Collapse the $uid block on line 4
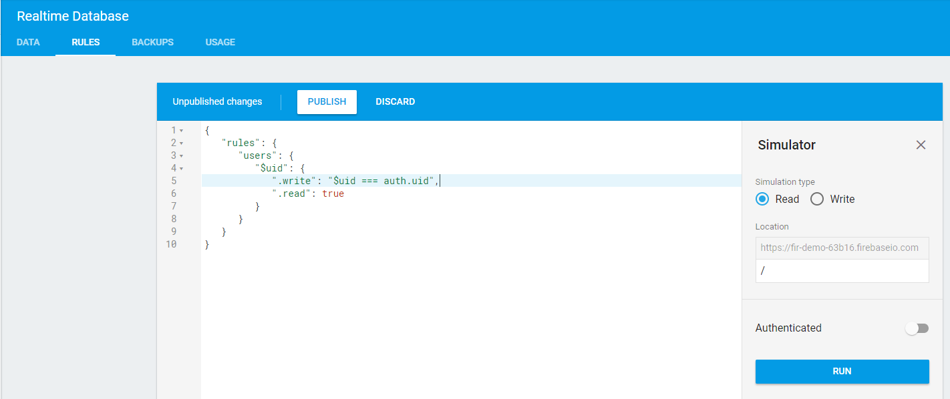This screenshot has width=950, height=399. click(180, 167)
